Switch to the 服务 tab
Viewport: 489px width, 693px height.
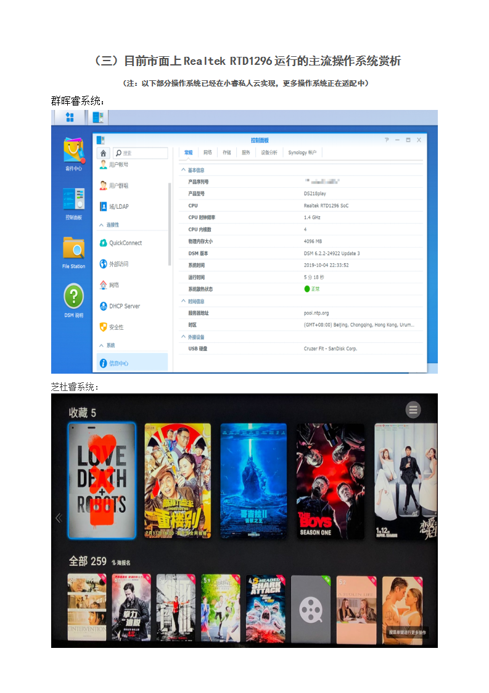point(246,153)
